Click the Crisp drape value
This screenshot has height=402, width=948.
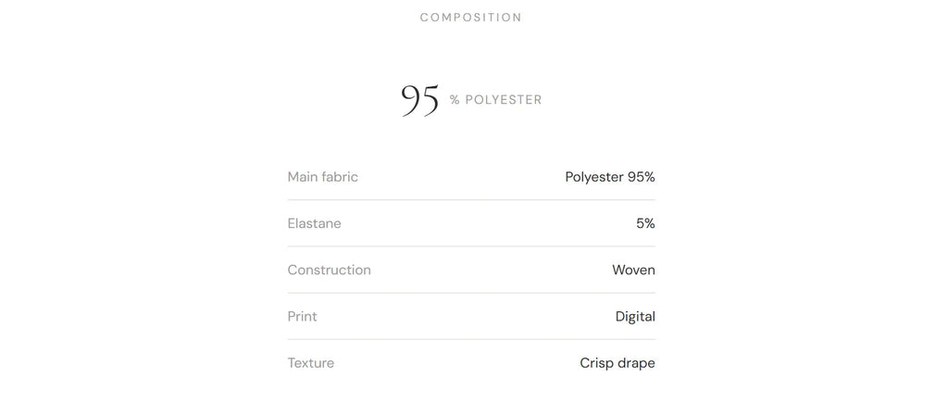617,363
